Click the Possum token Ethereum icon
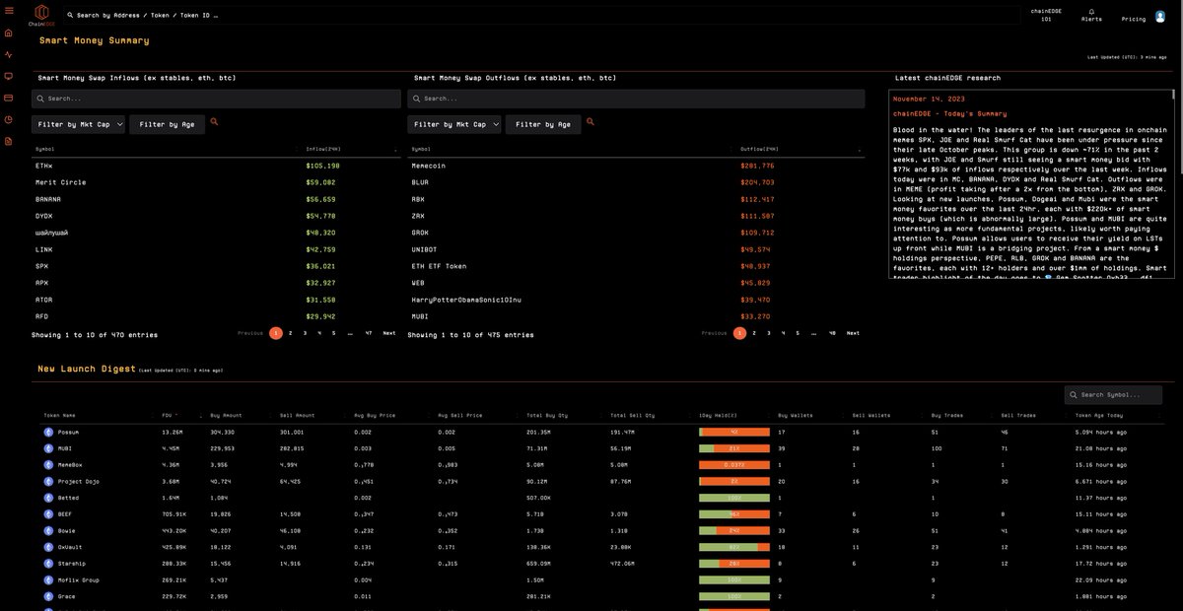 (48, 432)
